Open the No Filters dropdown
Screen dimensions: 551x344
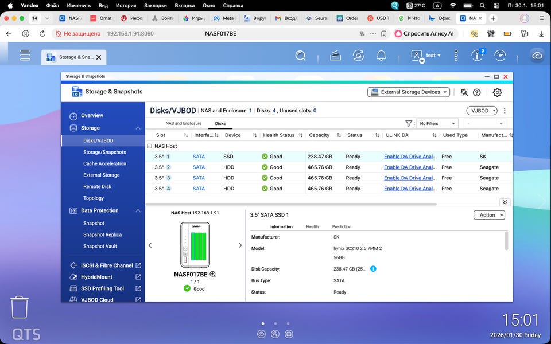(x=437, y=123)
